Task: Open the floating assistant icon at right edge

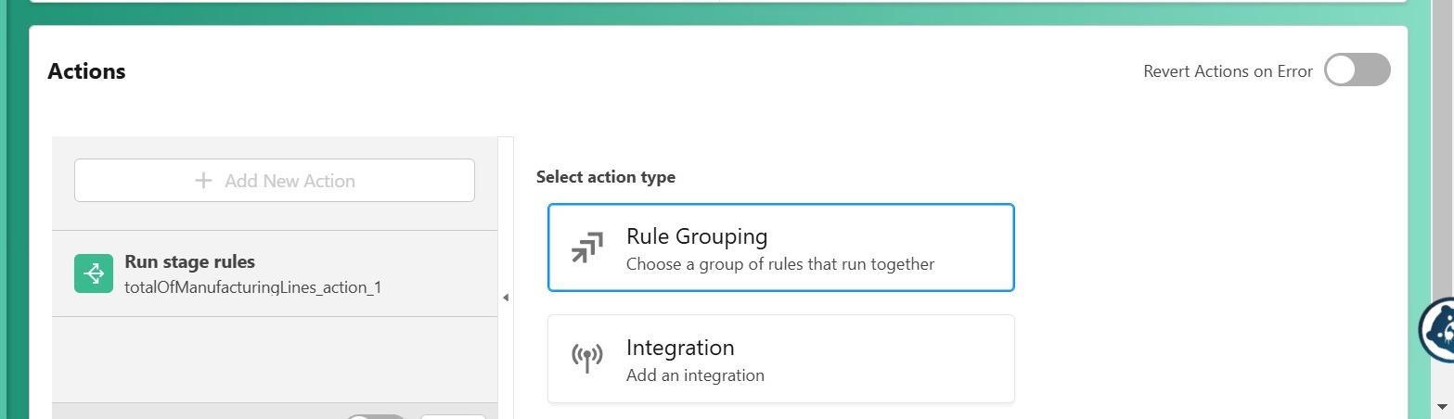Action: [1436, 330]
